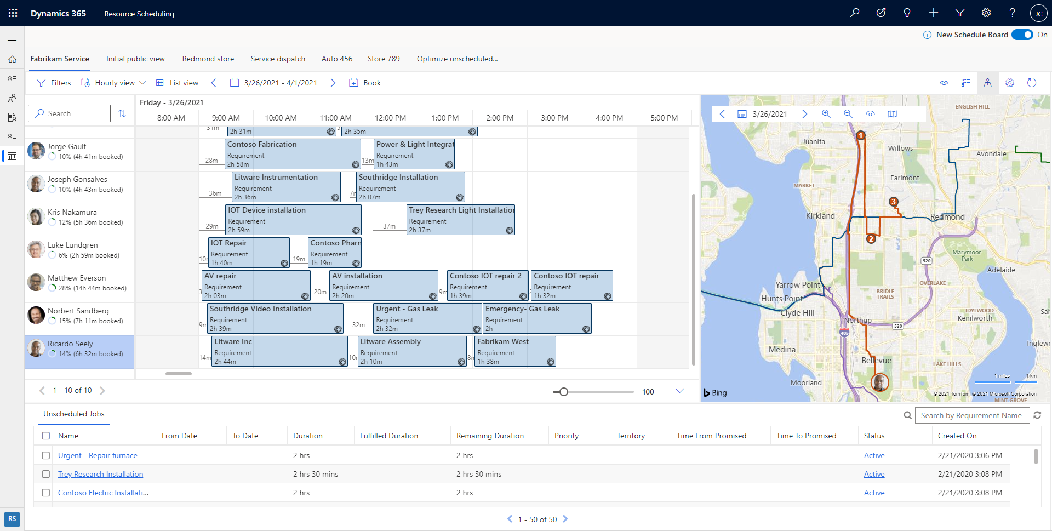Click the New Schedule Board info icon

[x=927, y=35]
